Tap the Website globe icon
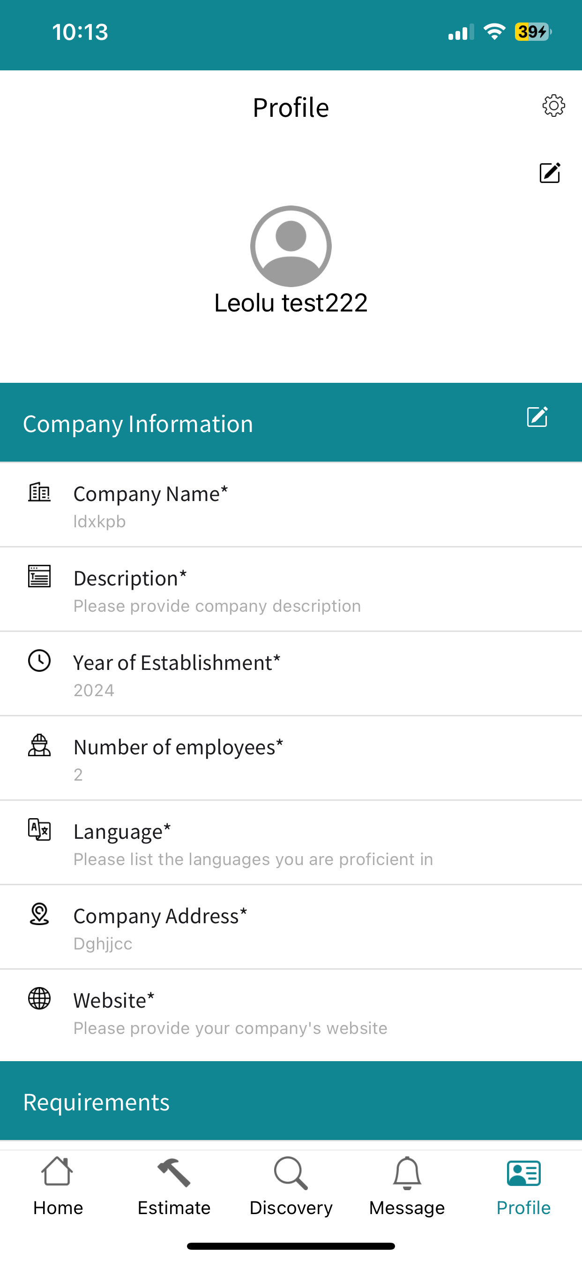This screenshot has width=582, height=1261. (x=39, y=998)
